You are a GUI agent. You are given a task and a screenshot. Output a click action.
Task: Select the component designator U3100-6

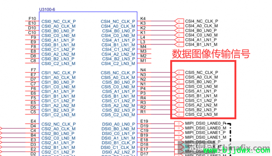pos(47,10)
